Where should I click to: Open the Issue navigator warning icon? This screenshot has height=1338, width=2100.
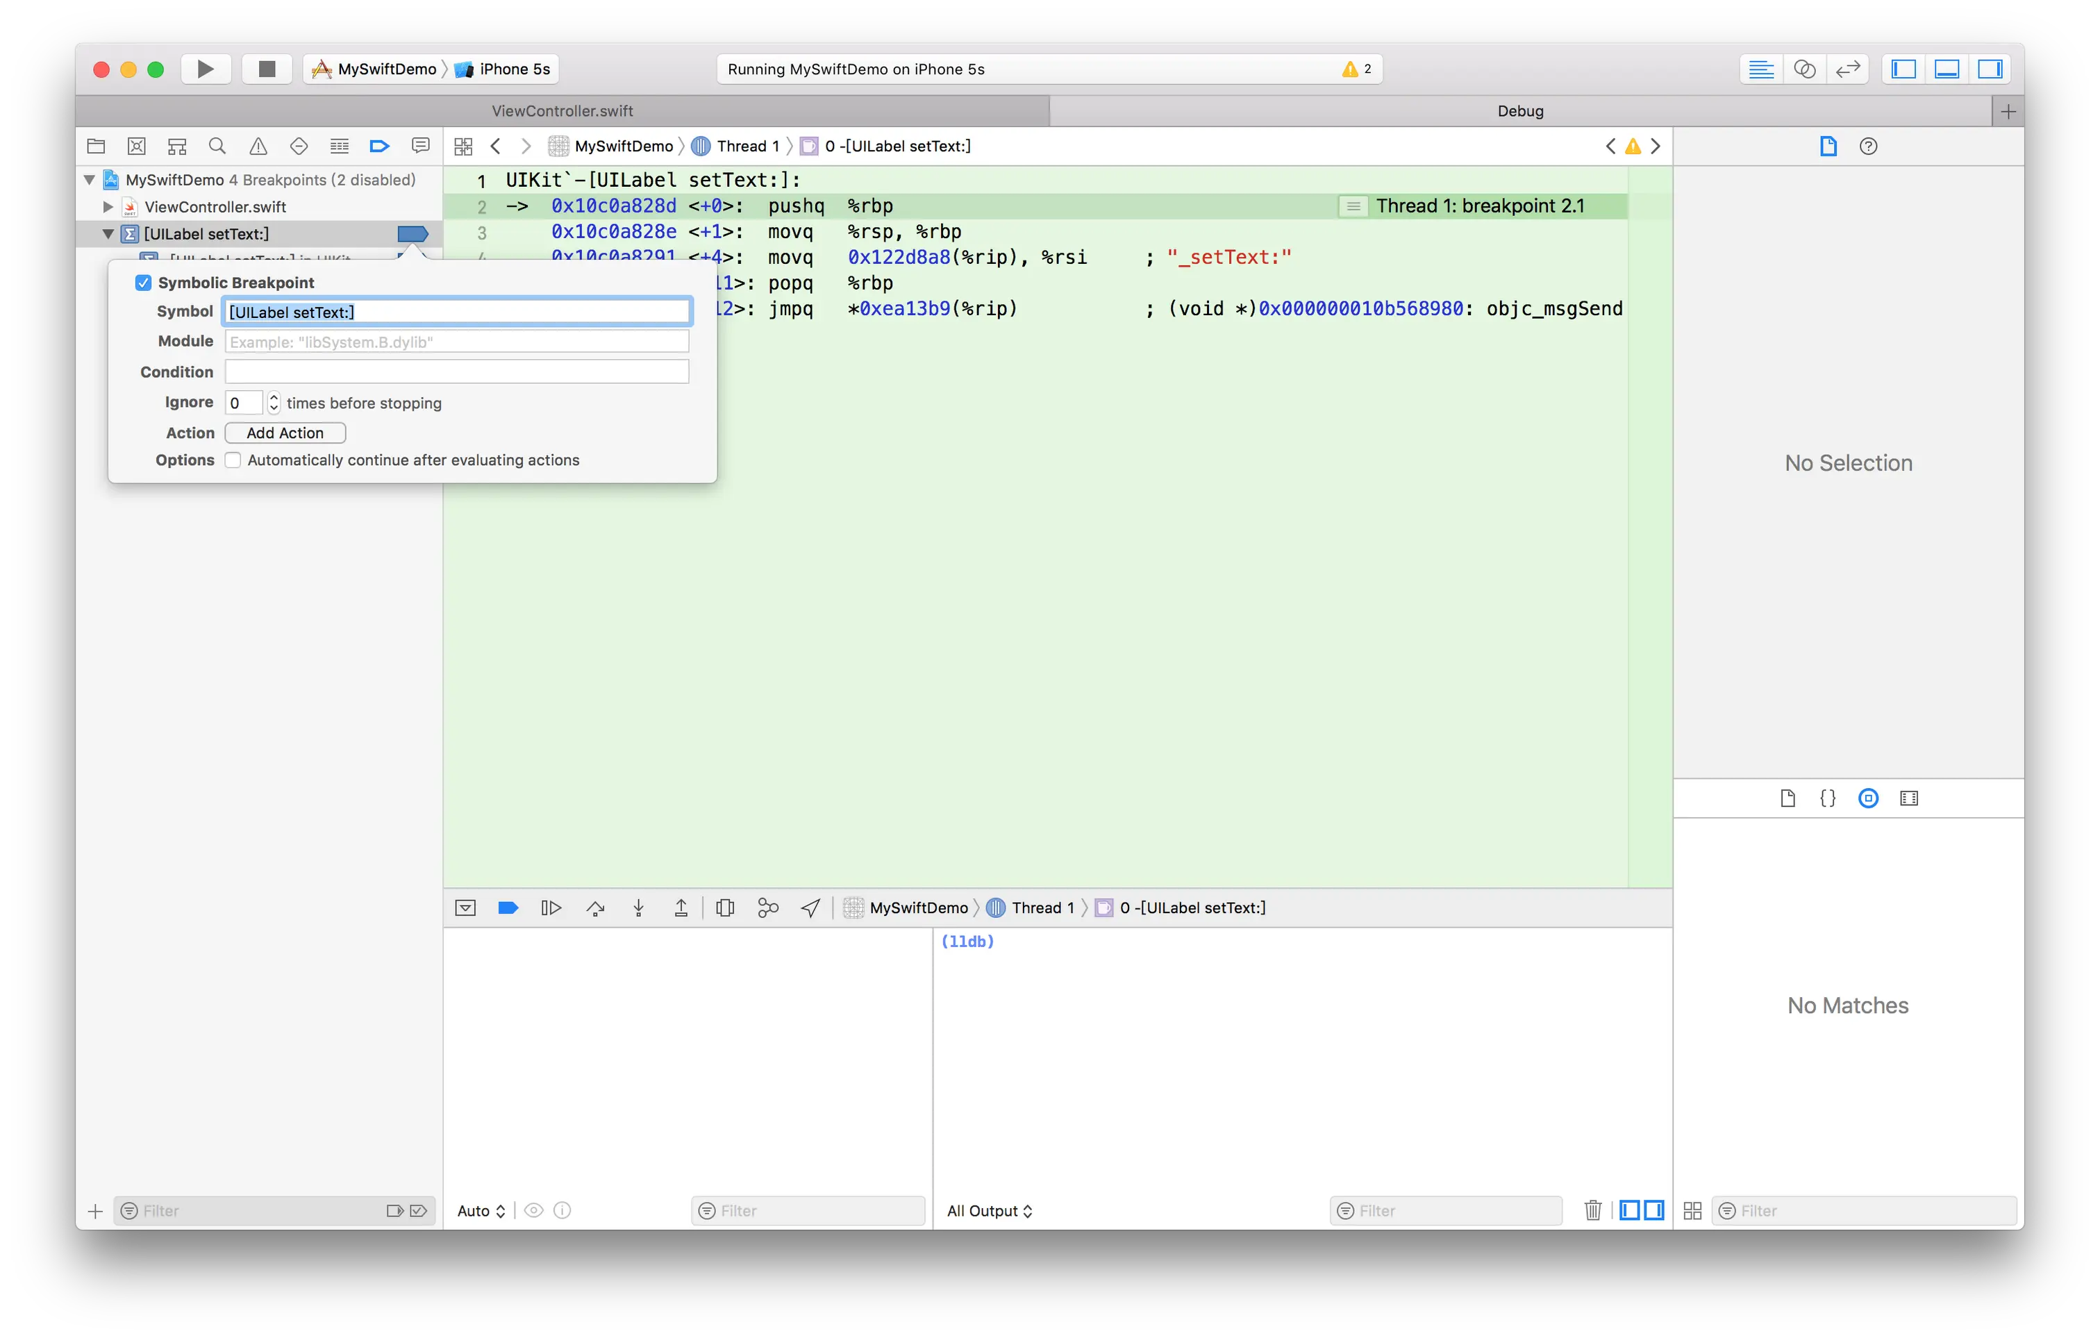258,146
